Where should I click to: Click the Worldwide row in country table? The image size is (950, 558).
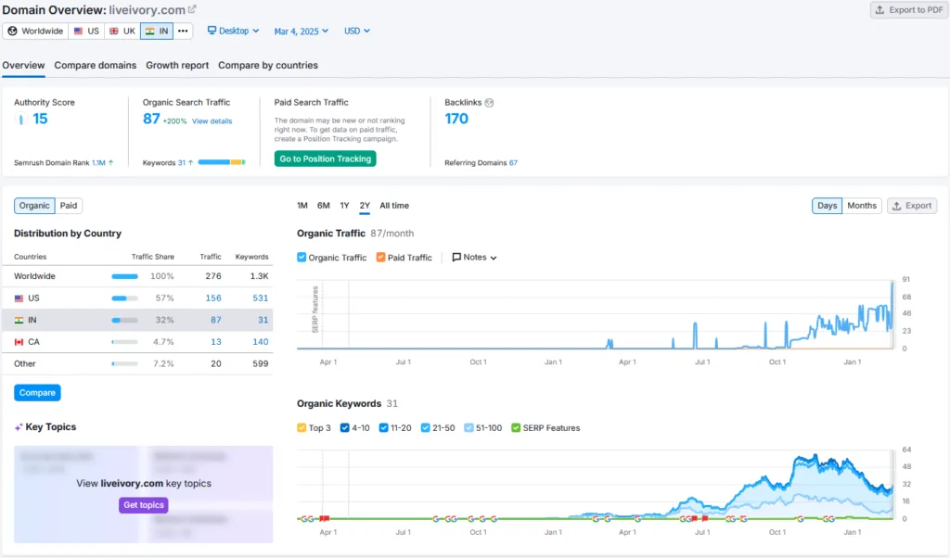pyautogui.click(x=137, y=276)
